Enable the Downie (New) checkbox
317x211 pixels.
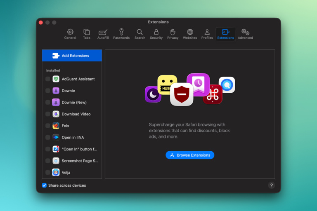tap(48, 102)
